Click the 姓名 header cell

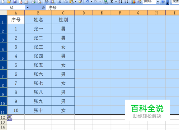coord(38,20)
